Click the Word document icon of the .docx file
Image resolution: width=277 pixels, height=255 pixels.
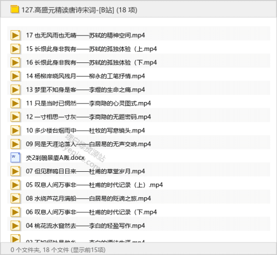coord(15,158)
